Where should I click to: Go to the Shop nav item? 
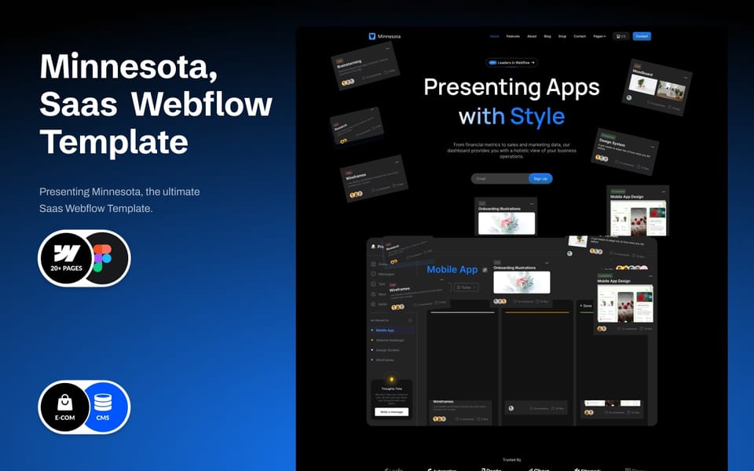[562, 36]
